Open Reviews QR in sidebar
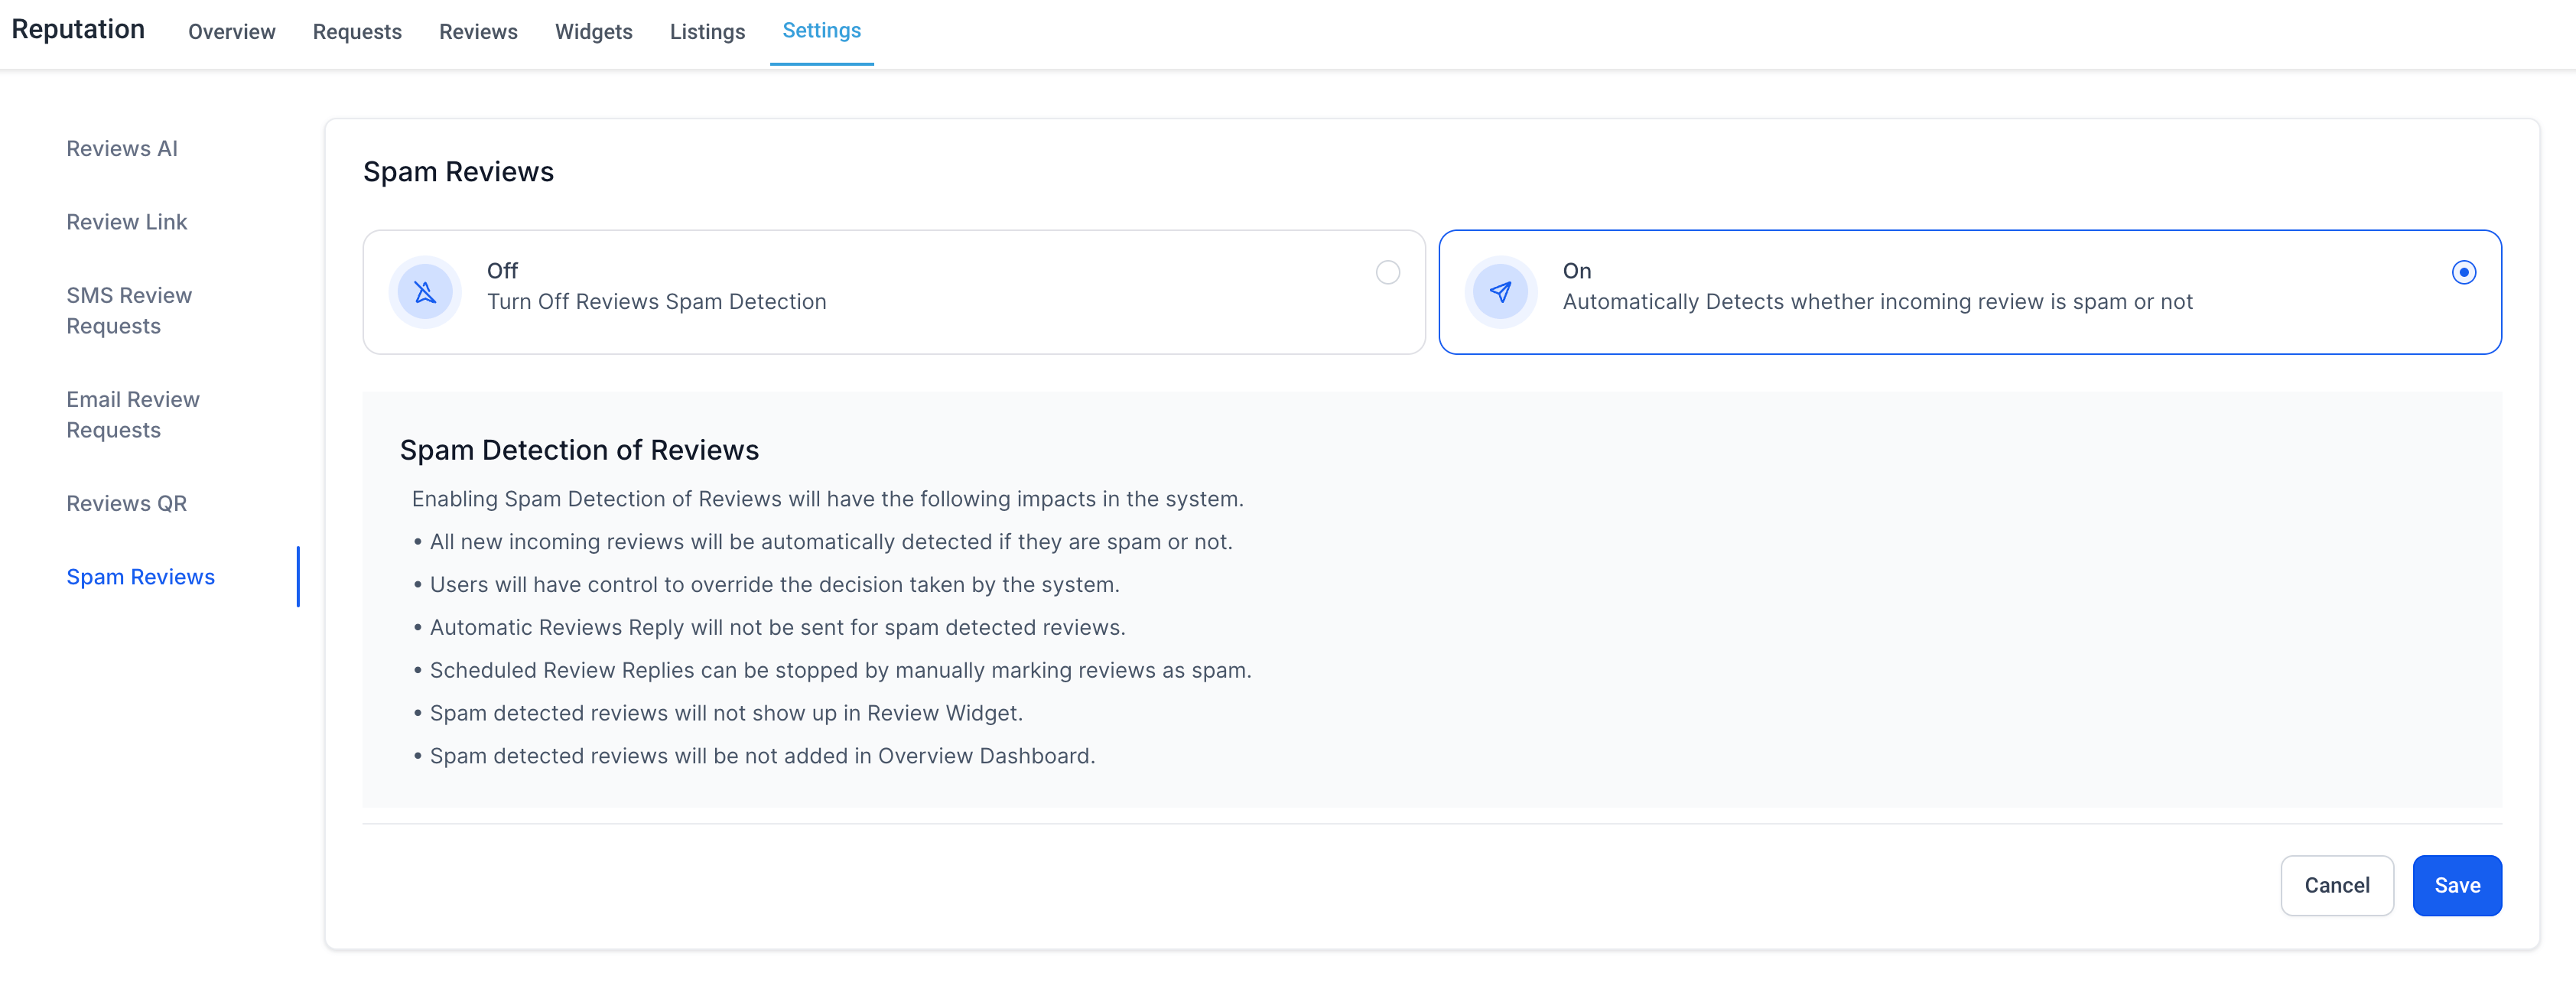The width and height of the screenshot is (2576, 1002). [x=127, y=504]
